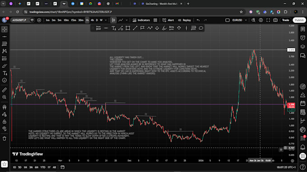This screenshot has height=172, width=307.
Task: Select the Text tool in left sidebar
Action: [x=5, y=73]
